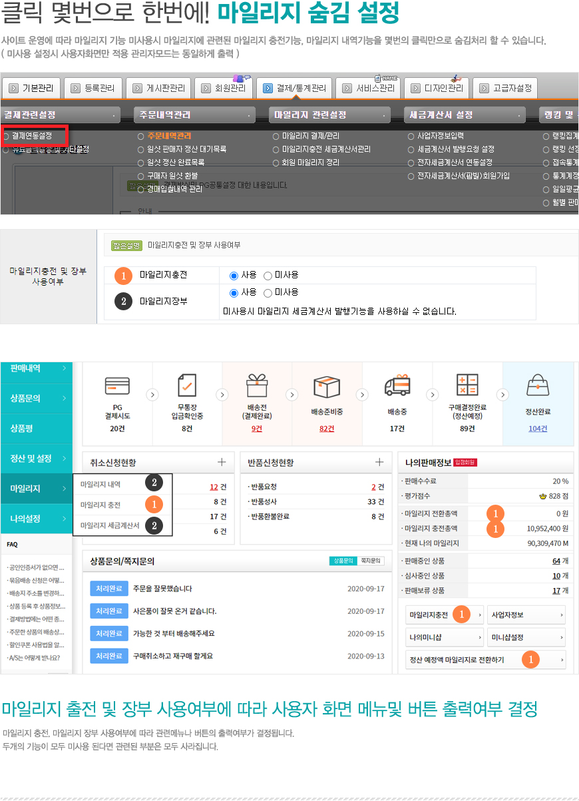
Task: Switch to the 등록관리 tab
Action: pos(93,88)
